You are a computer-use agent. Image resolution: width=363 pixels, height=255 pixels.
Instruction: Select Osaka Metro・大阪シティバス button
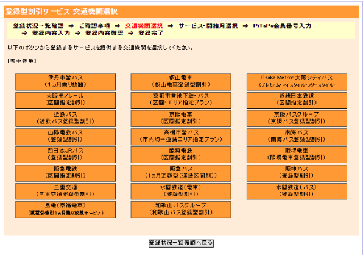[297, 82]
